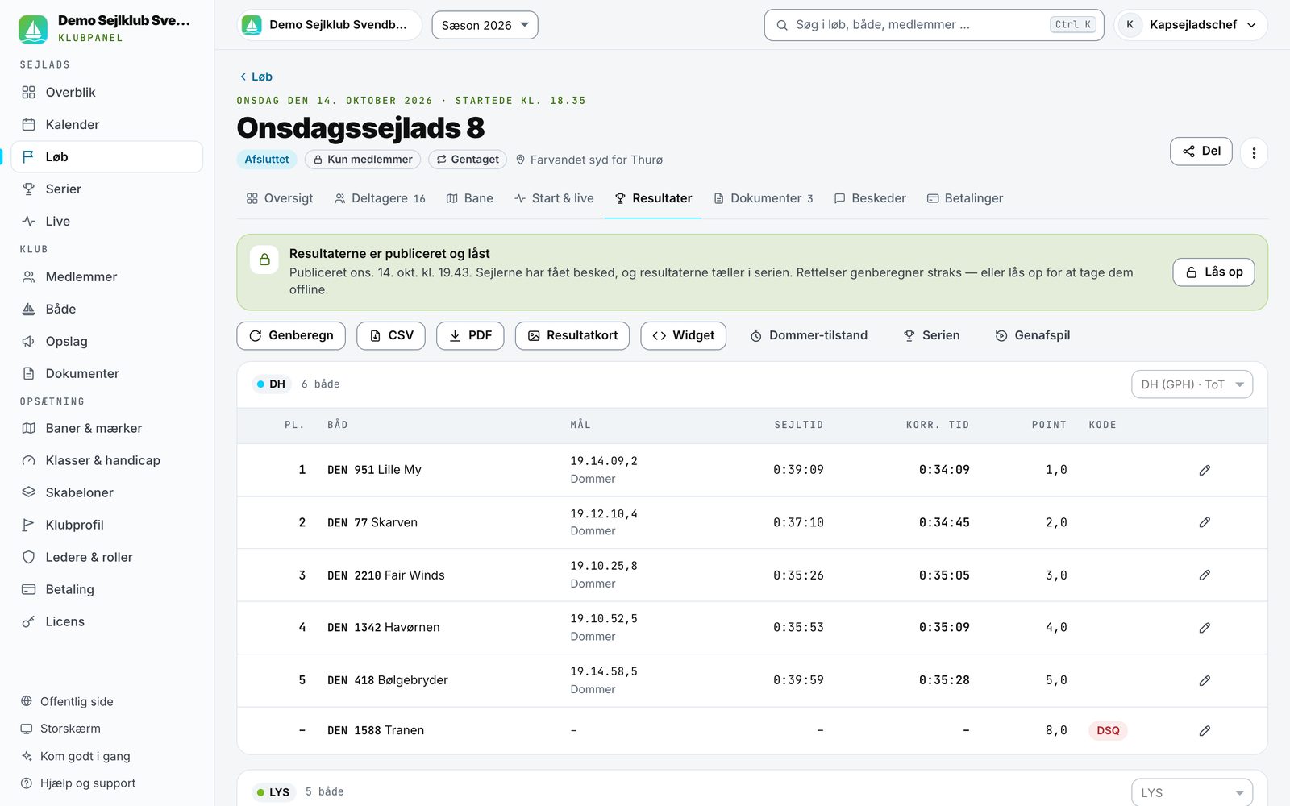Image resolution: width=1290 pixels, height=806 pixels.
Task: Export results as CSV
Action: [x=391, y=335]
